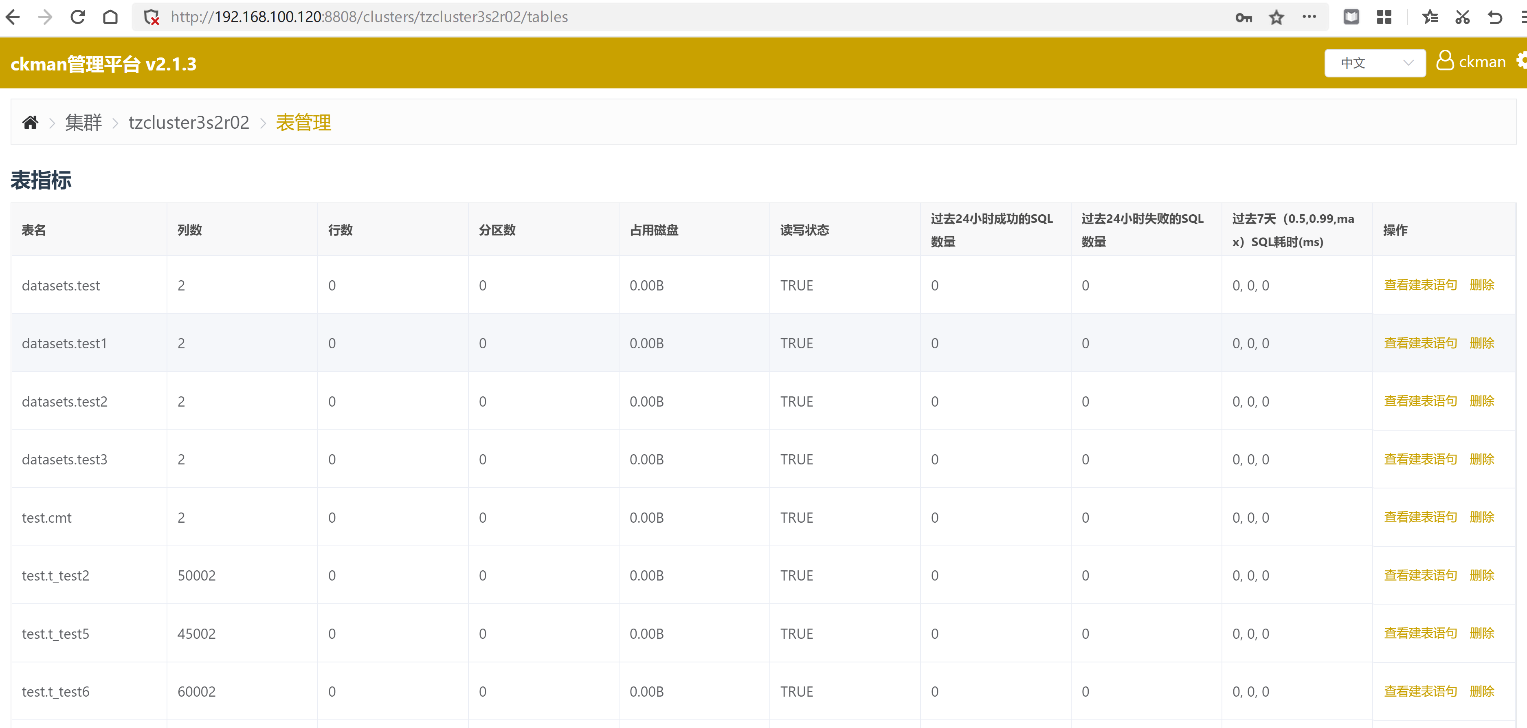
Task: Click column count value 50002
Action: pos(196,576)
